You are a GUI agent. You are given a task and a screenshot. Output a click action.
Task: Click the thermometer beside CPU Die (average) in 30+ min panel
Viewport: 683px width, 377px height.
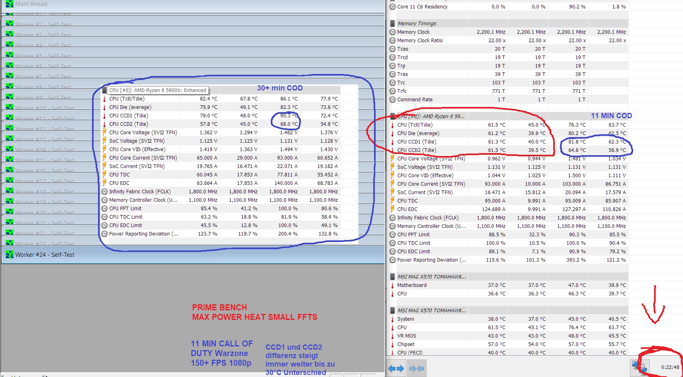point(104,107)
